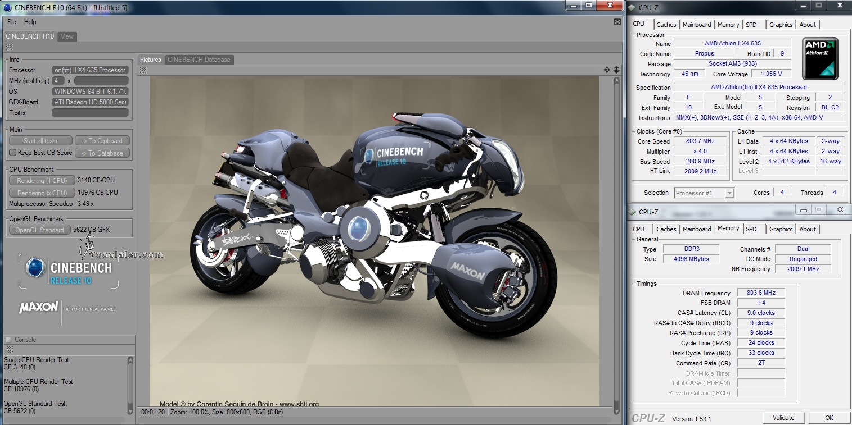Screen dimensions: 852x425
Task: Click the grip handle below CINEBENCH R10 tab
Action: click(x=10, y=47)
